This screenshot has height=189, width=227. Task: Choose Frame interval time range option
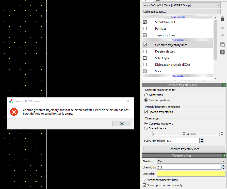tap(146, 128)
